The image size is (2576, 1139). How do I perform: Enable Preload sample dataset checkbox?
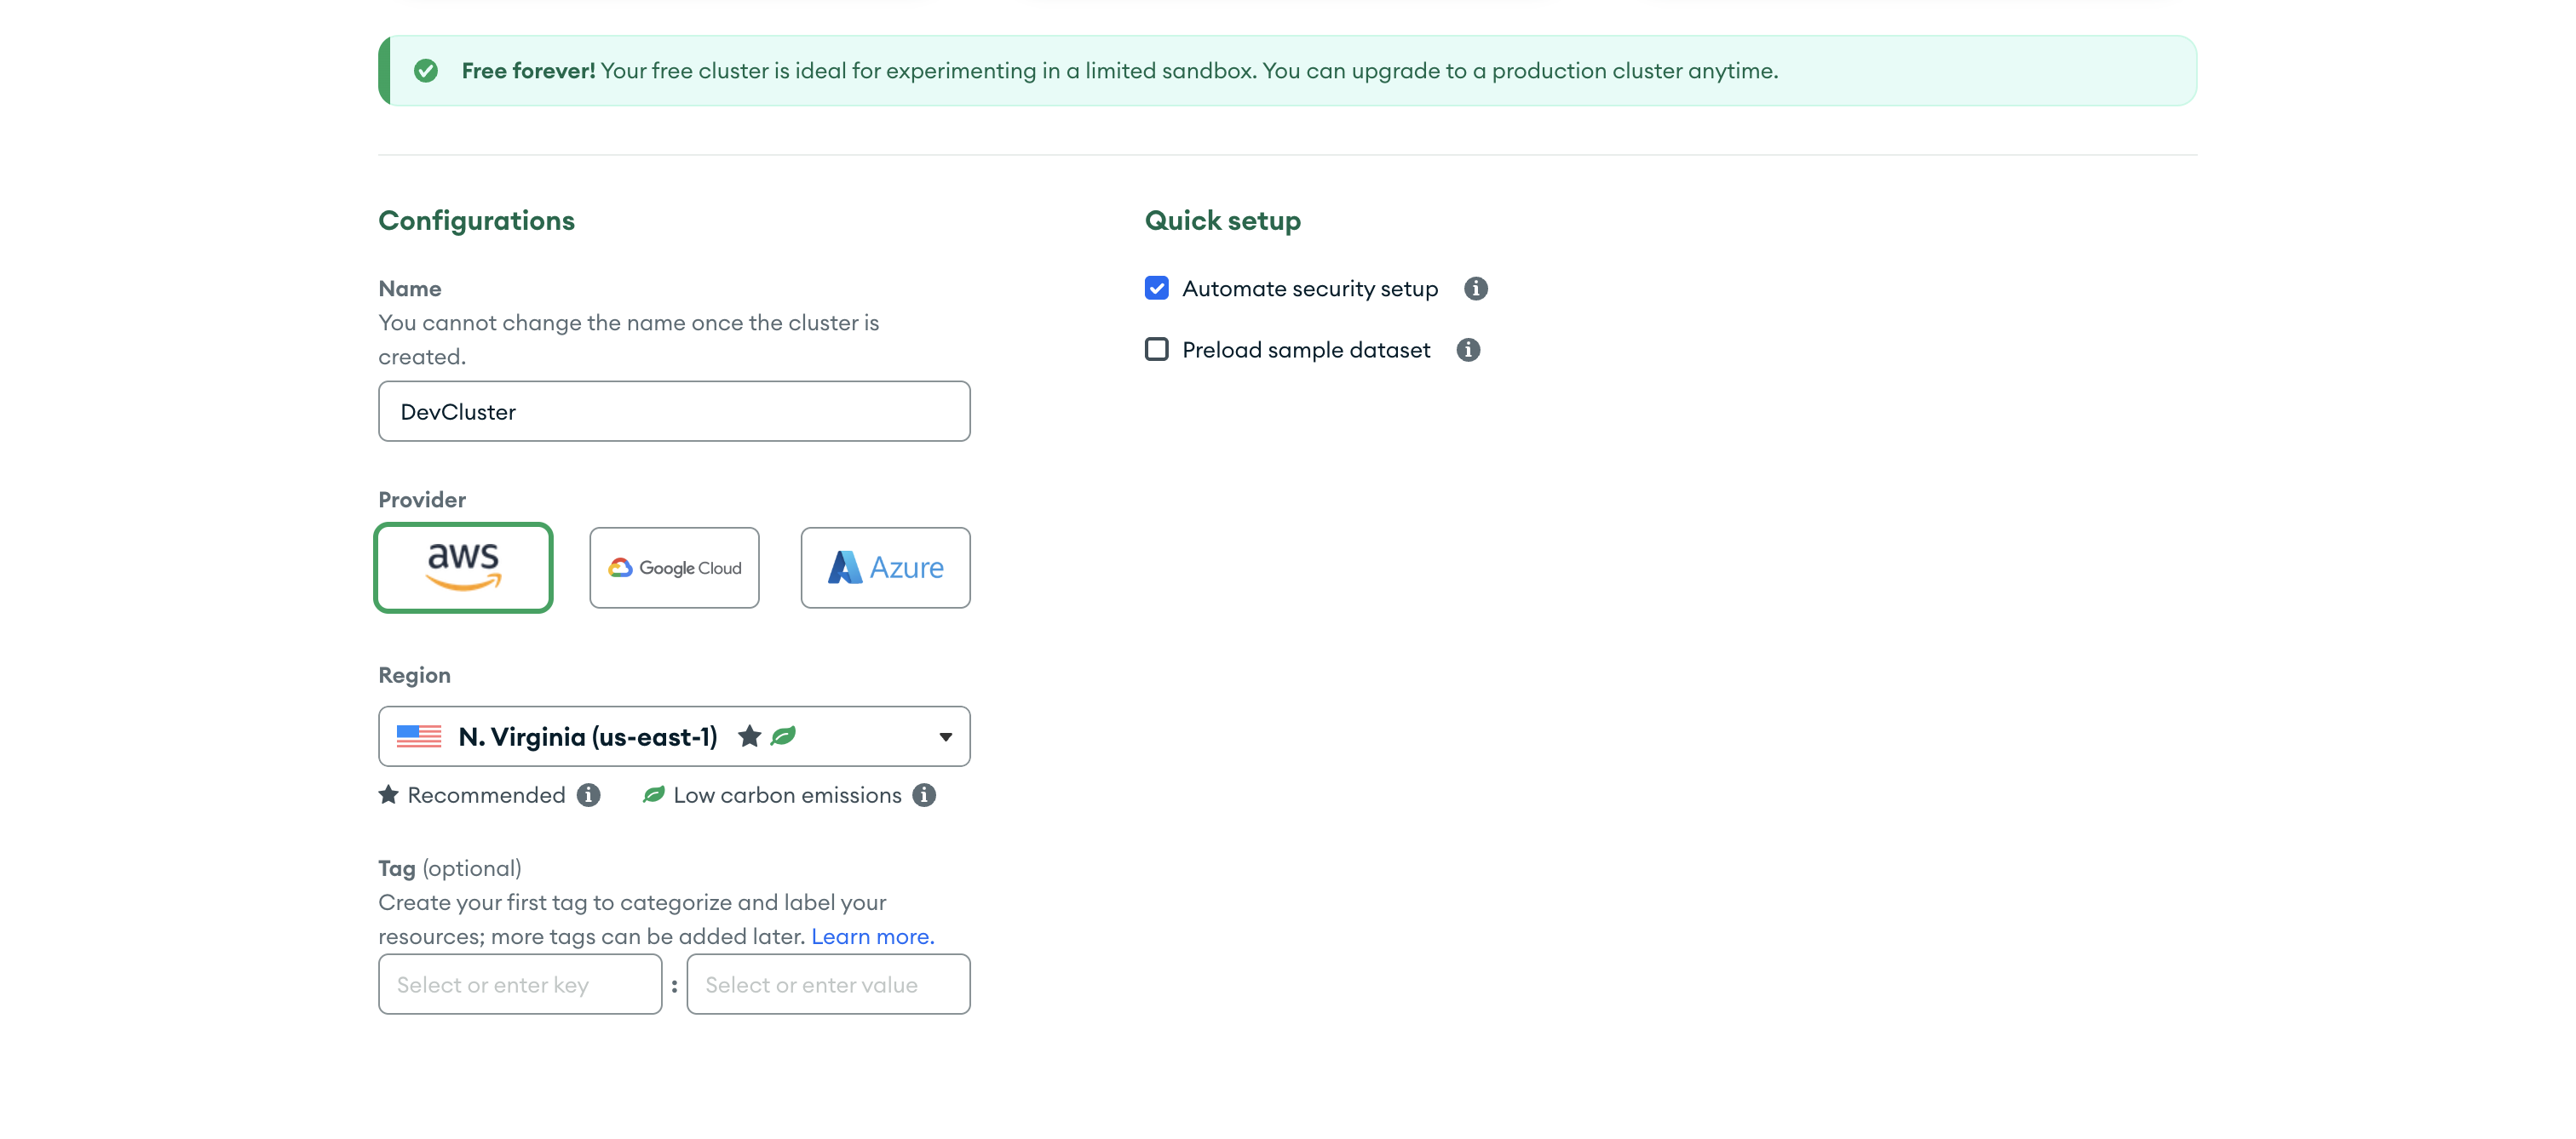pos(1156,349)
